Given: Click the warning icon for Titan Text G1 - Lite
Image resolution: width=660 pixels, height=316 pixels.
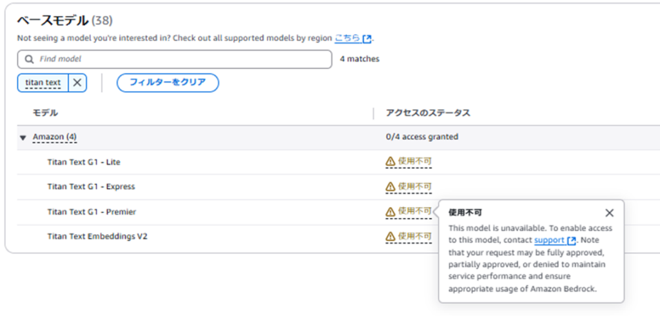Looking at the screenshot, I should [390, 161].
